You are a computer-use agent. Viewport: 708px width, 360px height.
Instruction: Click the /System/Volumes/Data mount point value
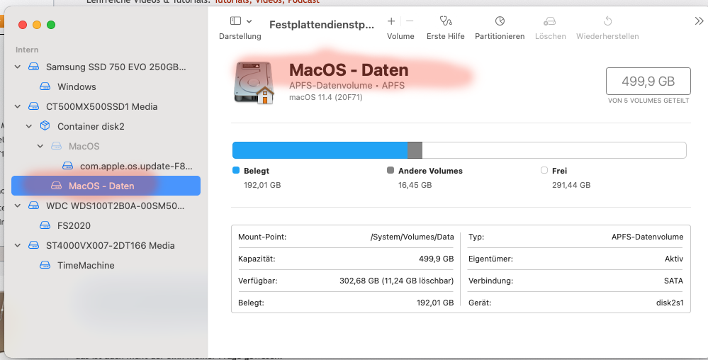412,237
